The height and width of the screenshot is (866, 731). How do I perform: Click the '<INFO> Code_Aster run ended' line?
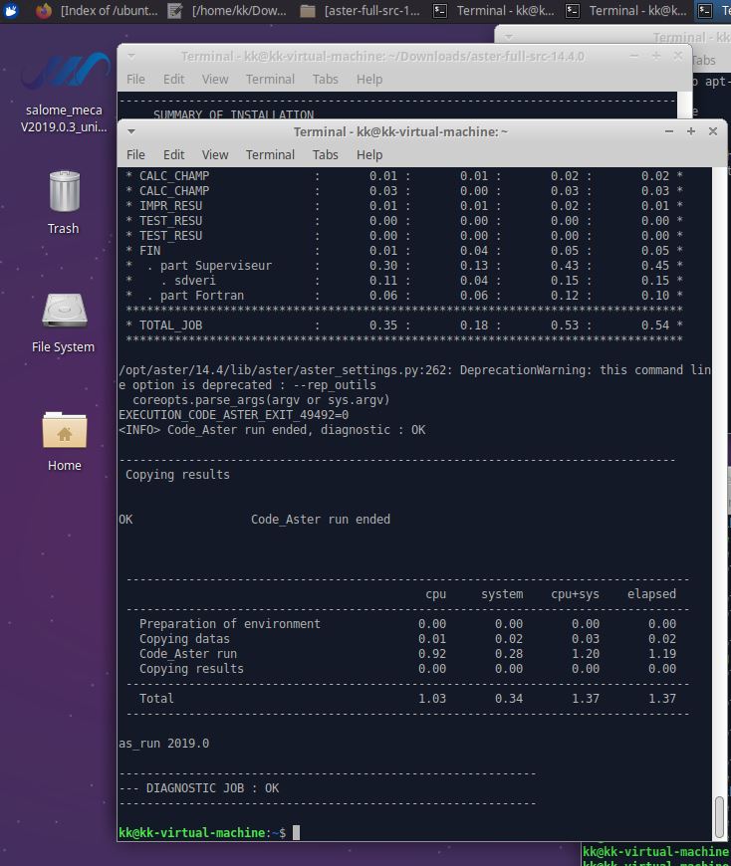point(272,430)
